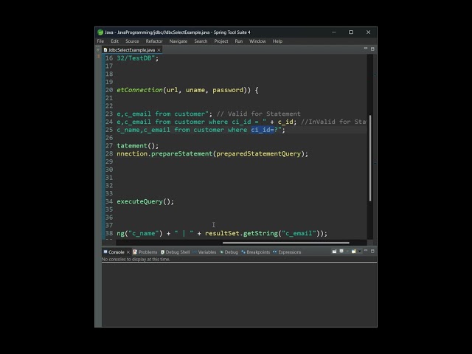The height and width of the screenshot is (354, 472).
Task: Click the editor horizontal scrollbar thumb
Action: tap(286, 243)
